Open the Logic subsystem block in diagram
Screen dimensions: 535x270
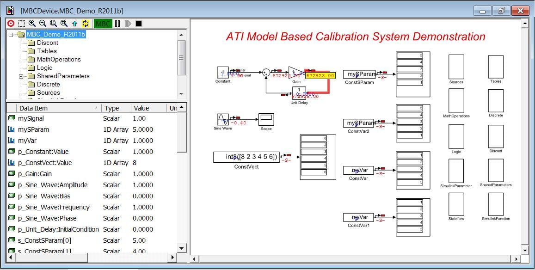(456, 136)
